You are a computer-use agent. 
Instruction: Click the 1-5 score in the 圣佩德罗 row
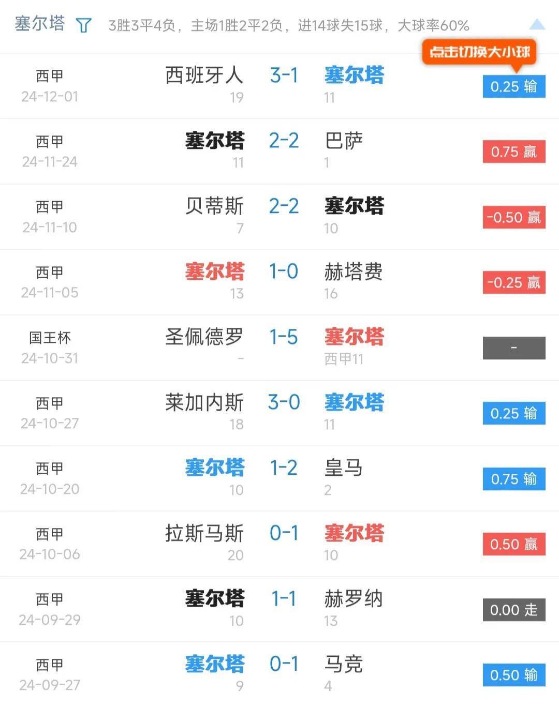[284, 337]
